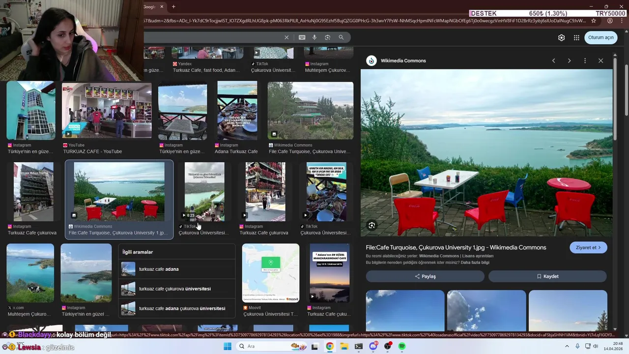Screen dimensions: 629x354
Task: Open Chrome's three-dot menu
Action: 621,21
